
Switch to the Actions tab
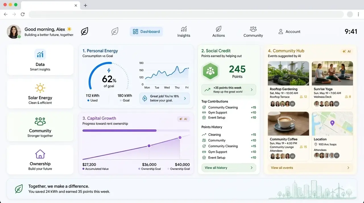point(218,32)
